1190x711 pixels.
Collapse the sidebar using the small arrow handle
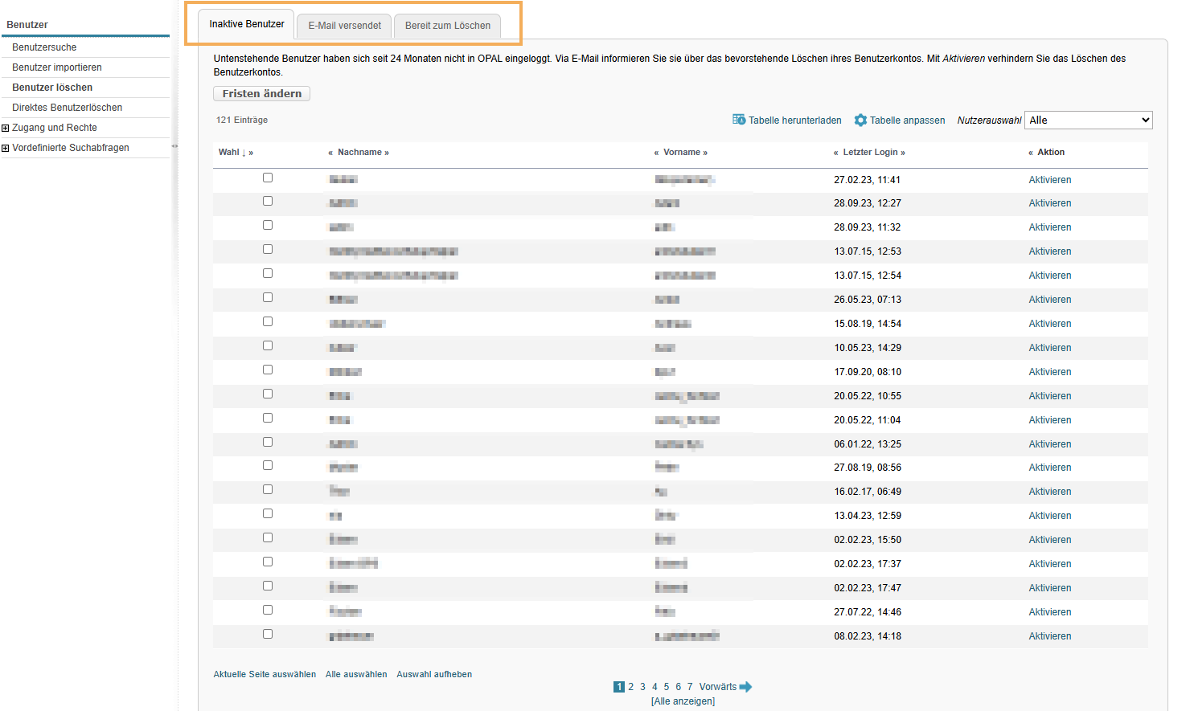point(174,147)
